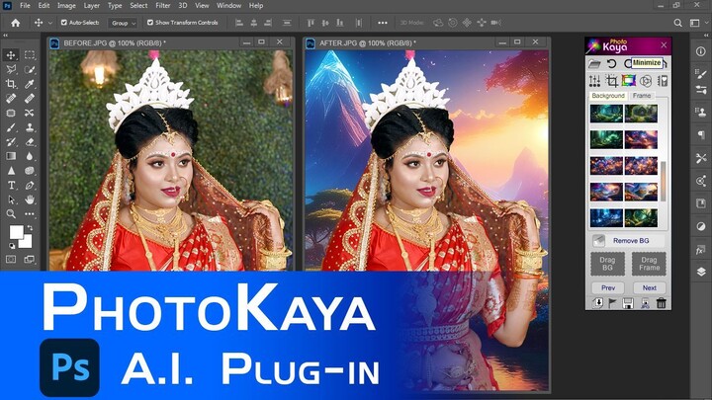Viewport: 712px width, 400px height.
Task: Open the Group dropdown in options bar
Action: (x=123, y=23)
